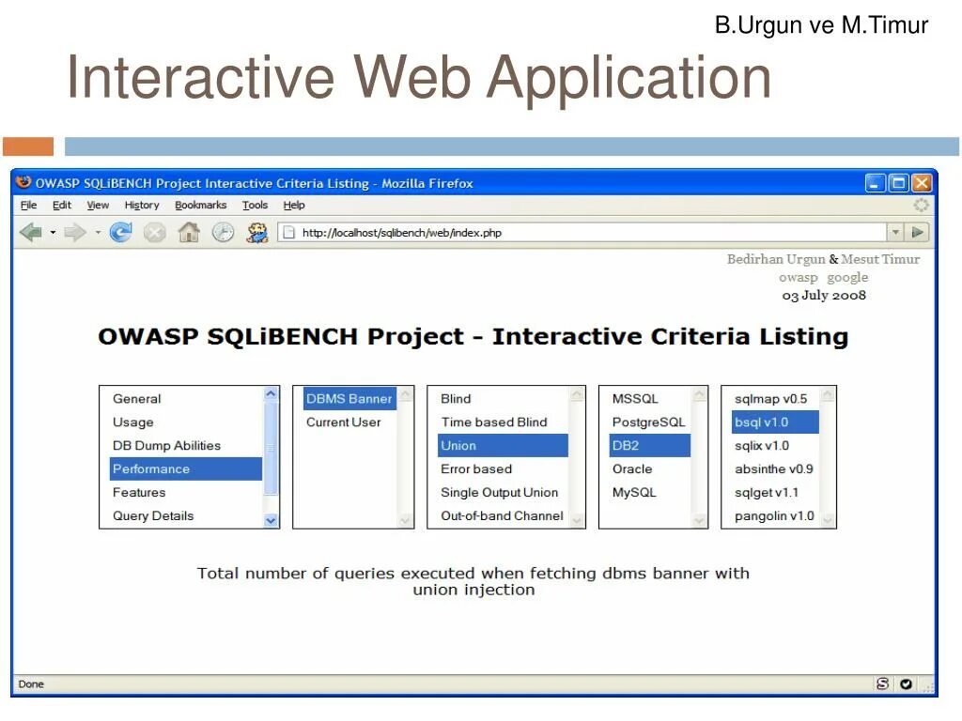Select MySQL database
This screenshot has width=962, height=721.
coord(650,492)
